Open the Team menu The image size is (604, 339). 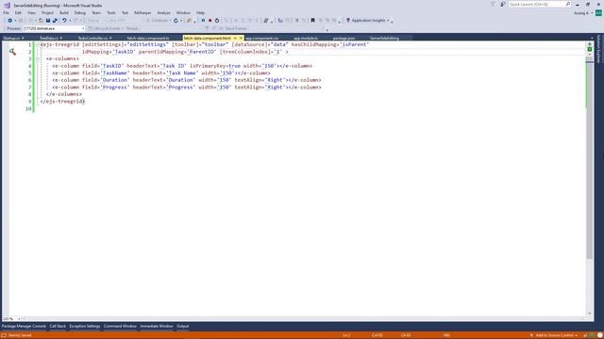96,12
